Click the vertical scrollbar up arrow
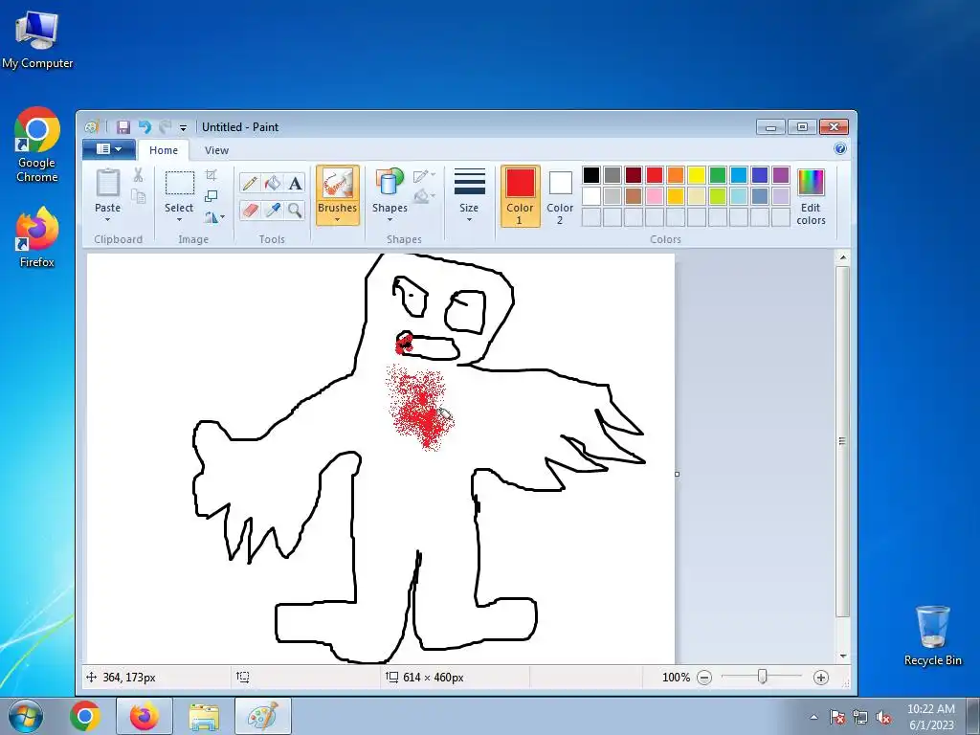 [842, 257]
